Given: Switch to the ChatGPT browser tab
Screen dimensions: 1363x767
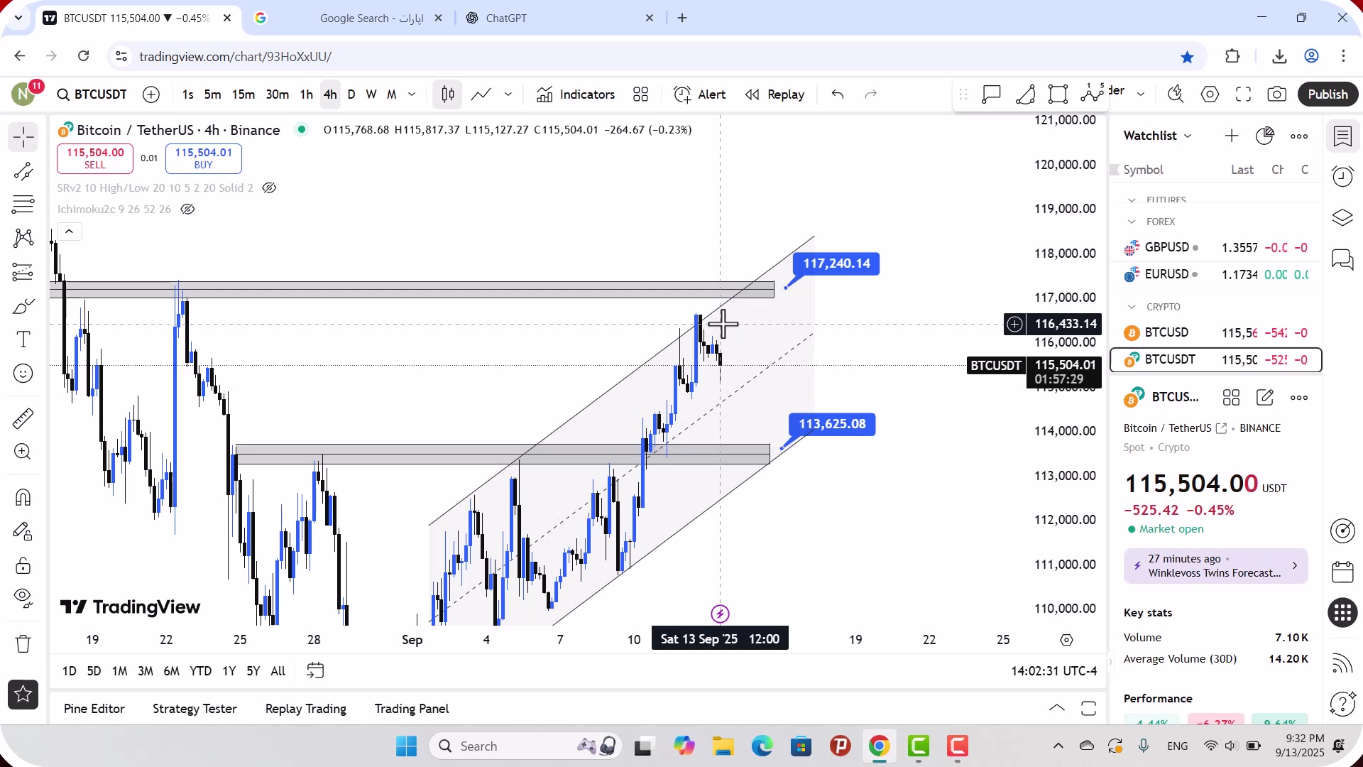Looking at the screenshot, I should click(x=560, y=18).
